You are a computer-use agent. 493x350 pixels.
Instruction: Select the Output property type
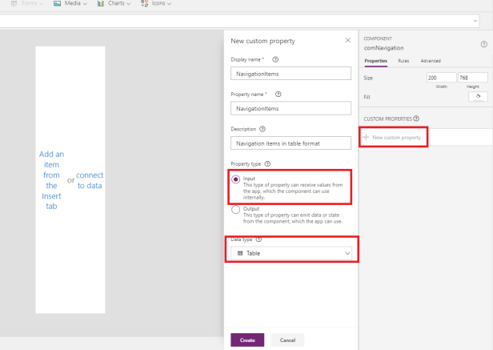[235, 210]
